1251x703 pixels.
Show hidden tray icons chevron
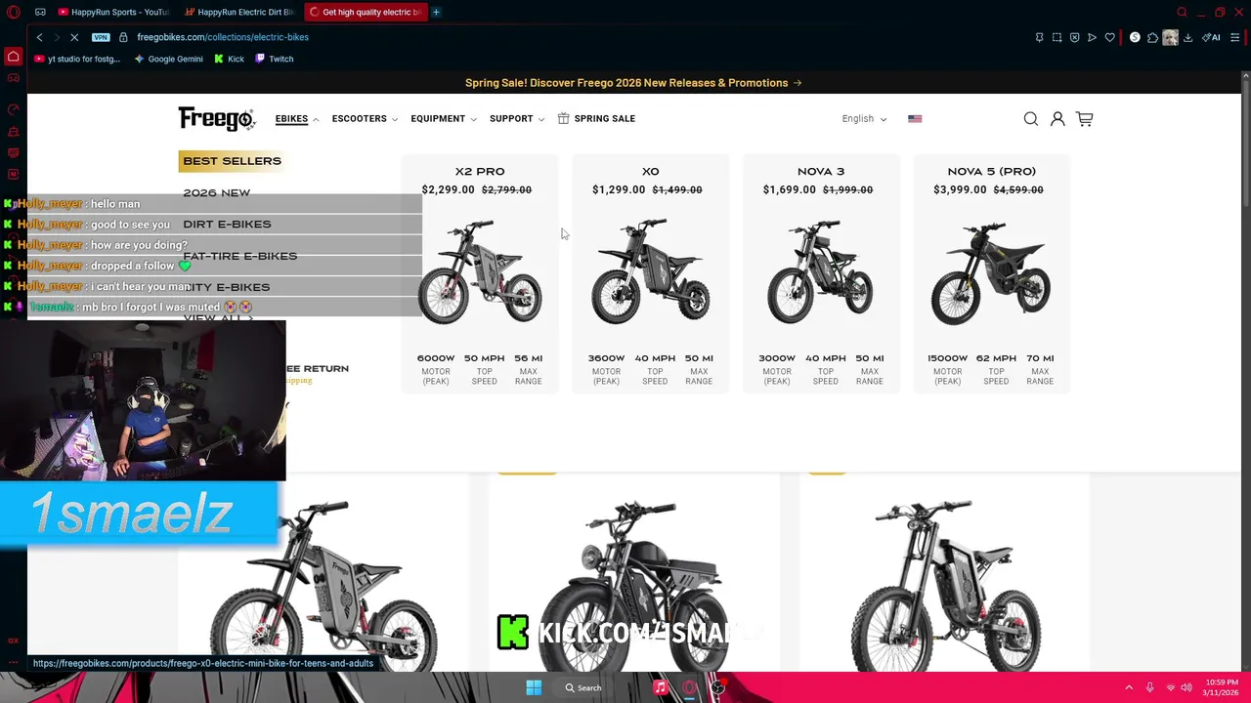click(1129, 687)
